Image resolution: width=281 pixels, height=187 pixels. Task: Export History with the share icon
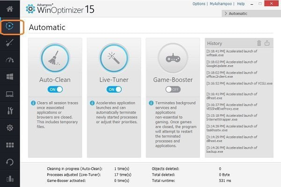(x=267, y=43)
